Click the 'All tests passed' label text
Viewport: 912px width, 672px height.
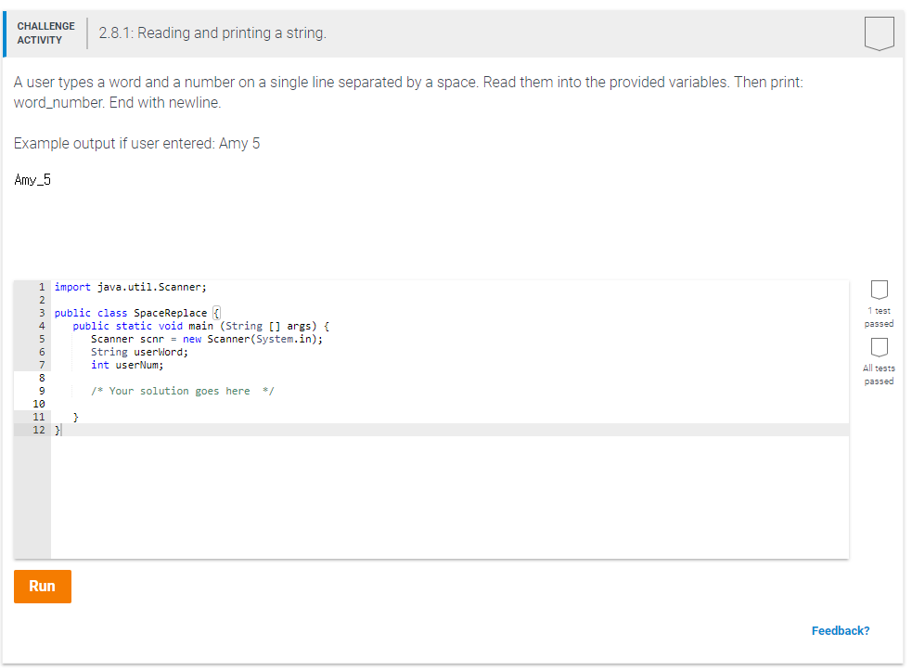pyautogui.click(x=878, y=375)
